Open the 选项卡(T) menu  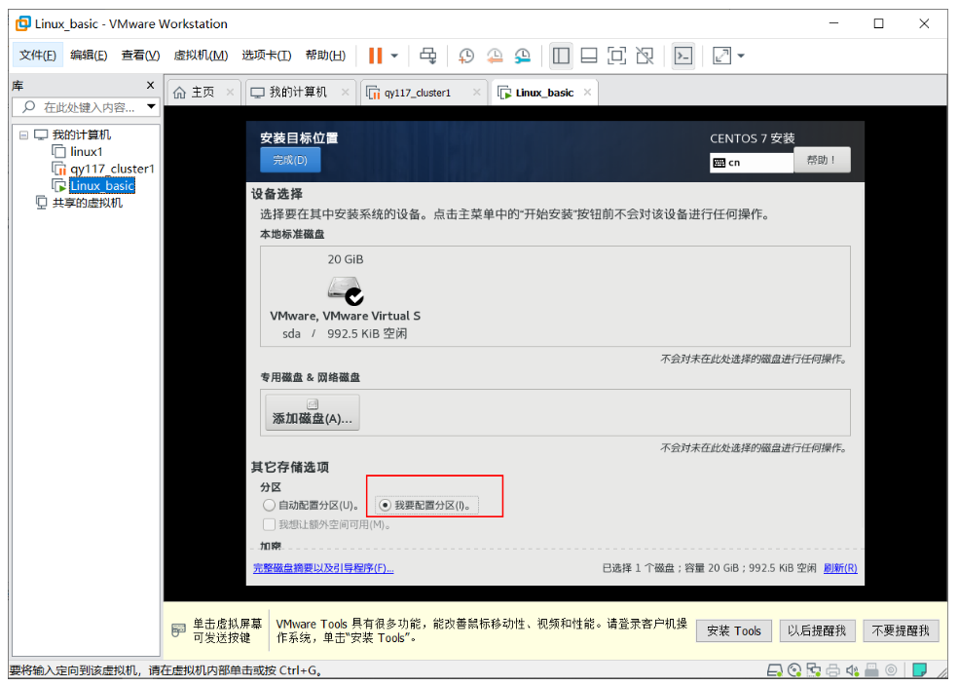(266, 56)
